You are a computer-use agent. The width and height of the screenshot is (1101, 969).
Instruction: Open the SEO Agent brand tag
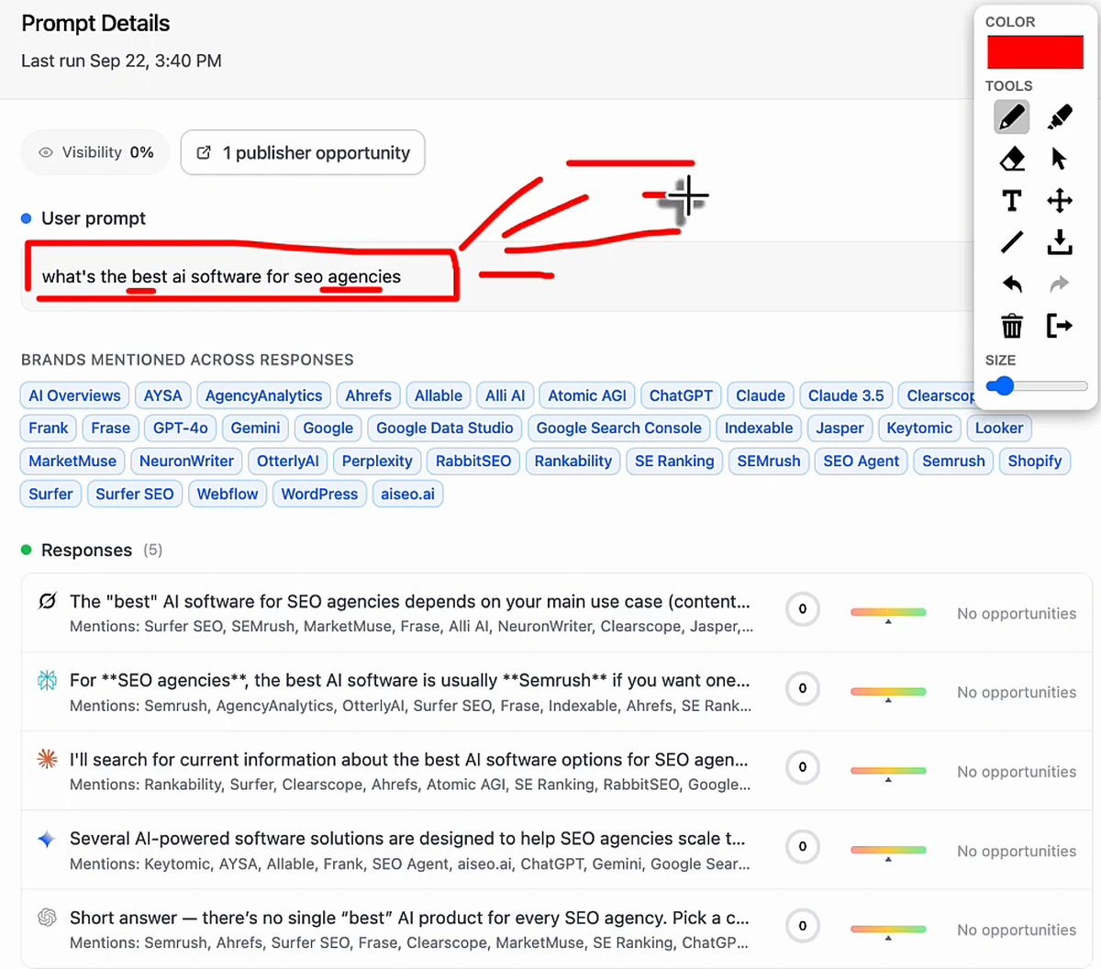pyautogui.click(x=861, y=461)
